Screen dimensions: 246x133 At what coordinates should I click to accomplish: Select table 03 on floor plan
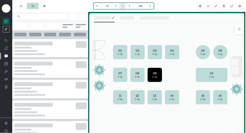(155, 52)
